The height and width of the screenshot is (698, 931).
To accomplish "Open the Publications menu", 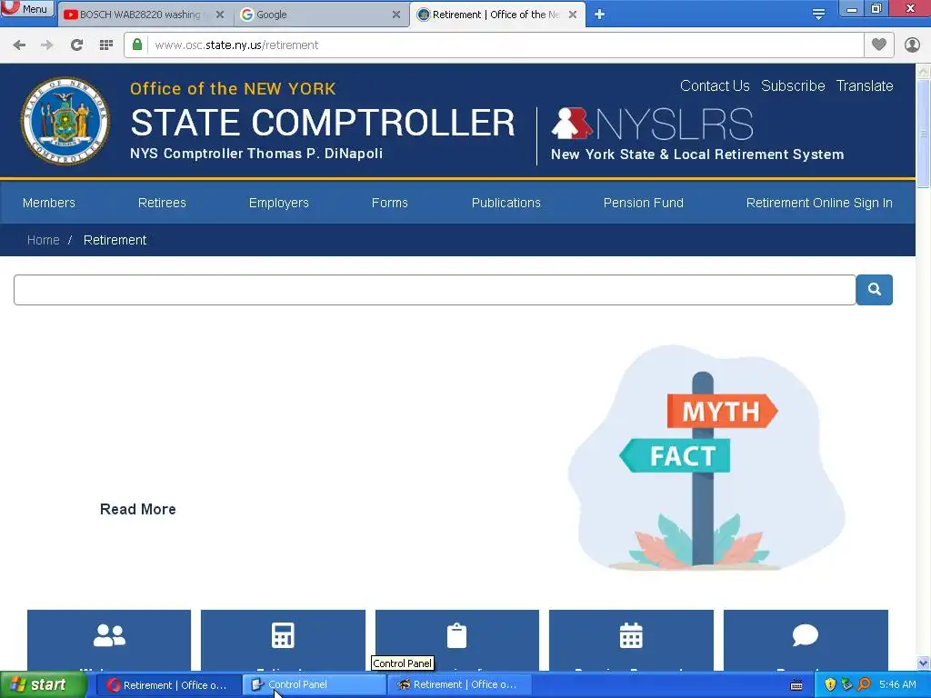I will point(506,203).
